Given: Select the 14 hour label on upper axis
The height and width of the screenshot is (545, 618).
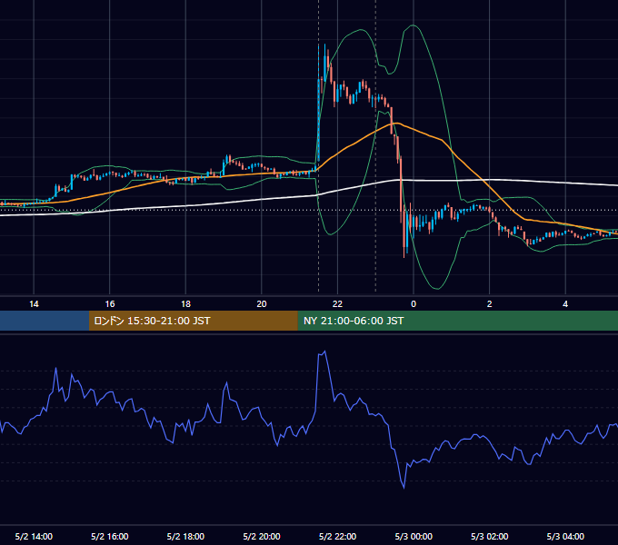Looking at the screenshot, I should 34,304.
